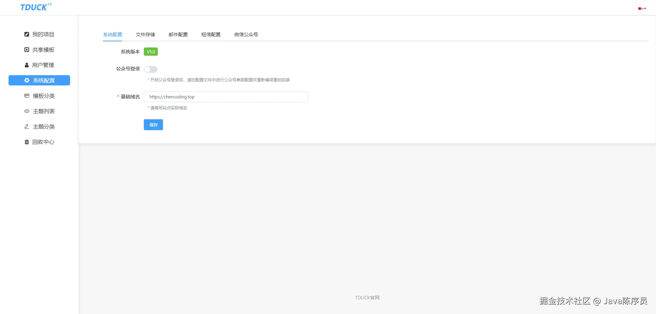The height and width of the screenshot is (314, 656).
Task: Click the 系统版本 label
Action: coord(130,52)
